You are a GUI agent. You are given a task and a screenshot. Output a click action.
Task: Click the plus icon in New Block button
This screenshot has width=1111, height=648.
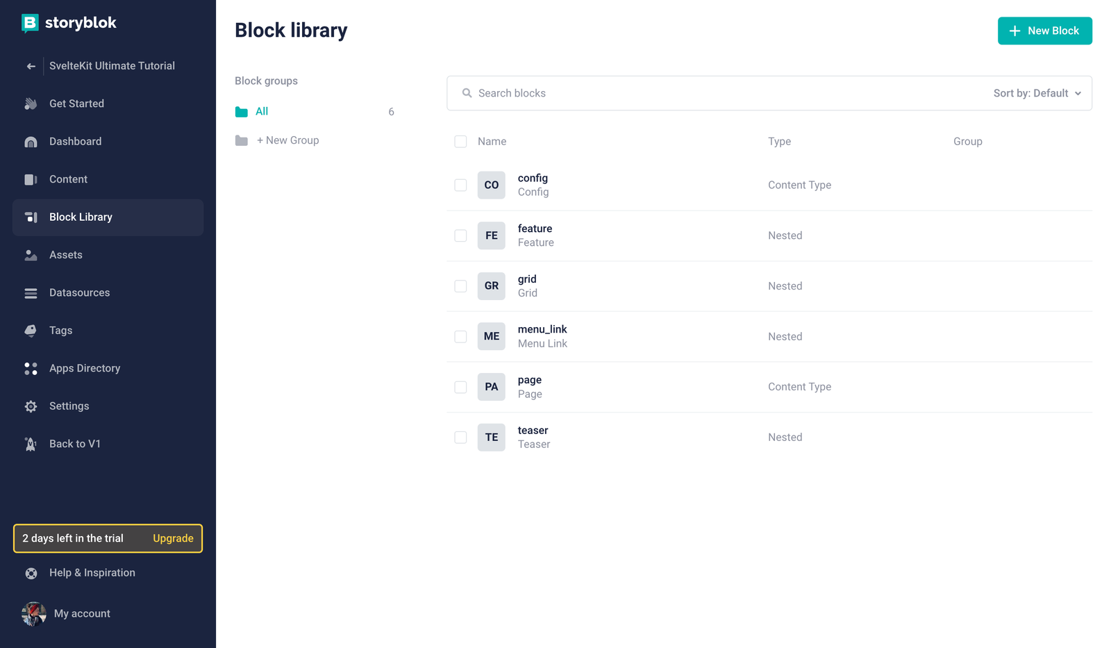pos(1015,31)
